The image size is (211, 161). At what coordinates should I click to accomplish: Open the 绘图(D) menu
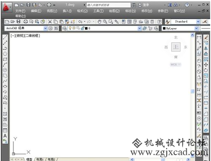[x=114, y=11]
